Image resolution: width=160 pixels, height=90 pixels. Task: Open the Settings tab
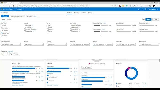(90, 13)
